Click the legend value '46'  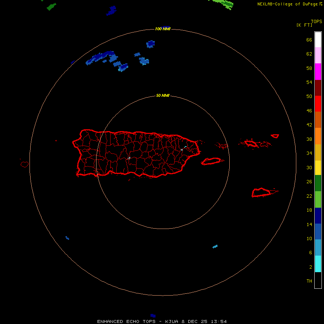(x=309, y=111)
